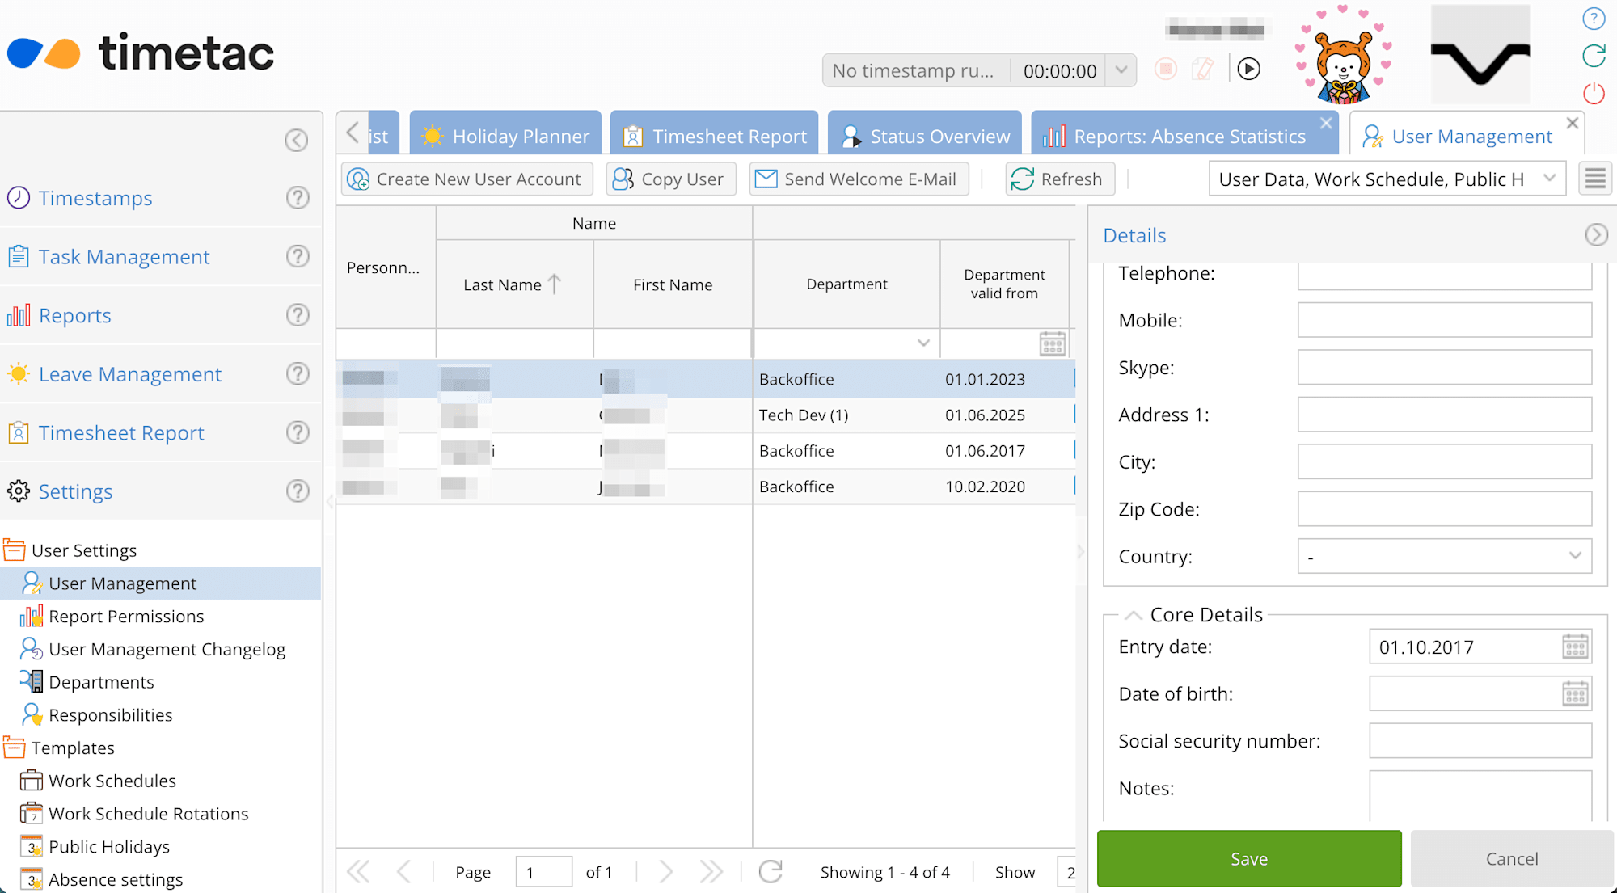Click the green Save button
This screenshot has width=1617, height=893.
[x=1249, y=858]
